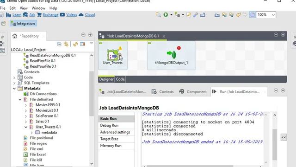Select the File Excel item

38,154
